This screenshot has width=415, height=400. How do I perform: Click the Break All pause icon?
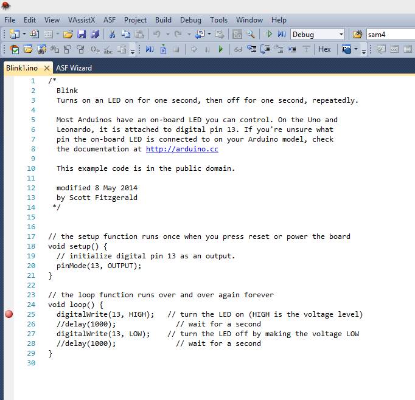[207, 49]
